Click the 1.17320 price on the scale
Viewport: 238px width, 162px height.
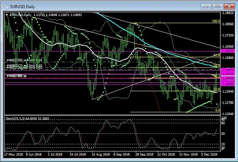coord(228,35)
